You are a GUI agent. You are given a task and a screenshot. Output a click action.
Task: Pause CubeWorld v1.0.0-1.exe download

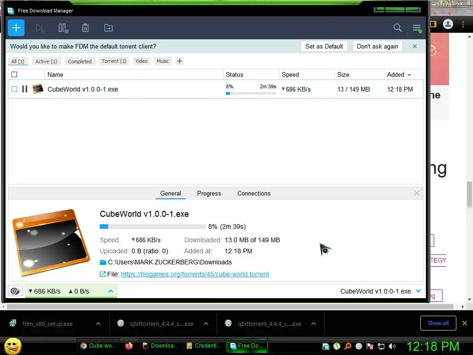click(25, 89)
